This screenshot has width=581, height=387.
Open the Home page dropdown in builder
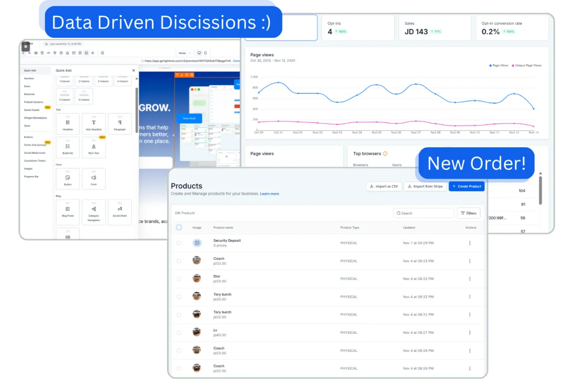(x=184, y=53)
